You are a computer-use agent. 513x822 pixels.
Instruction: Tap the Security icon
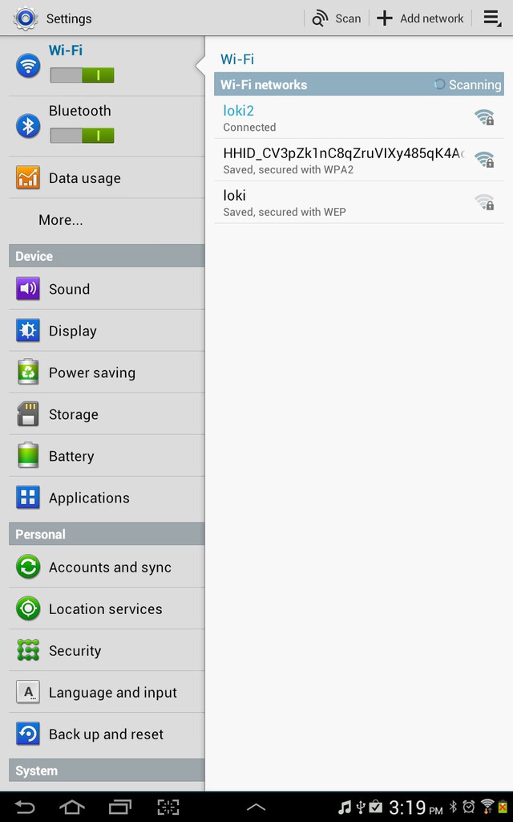tap(28, 650)
